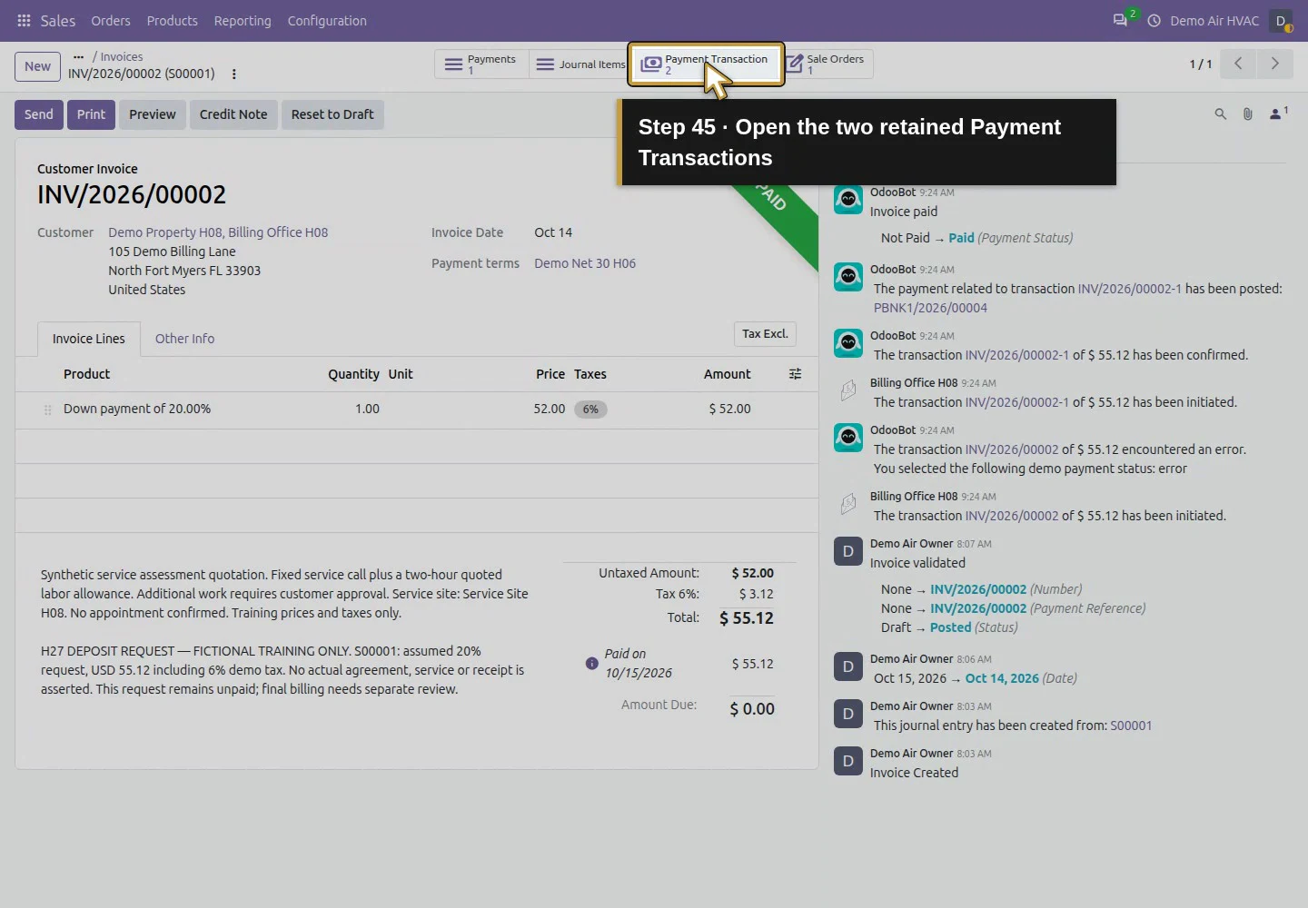Screen dimensions: 1308x908
Task: Open the Products menu
Action: (172, 20)
